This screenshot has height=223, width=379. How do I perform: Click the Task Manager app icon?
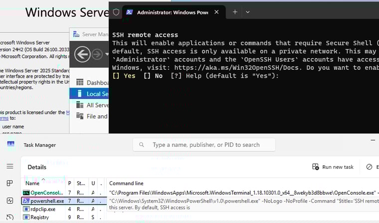(x=11, y=144)
